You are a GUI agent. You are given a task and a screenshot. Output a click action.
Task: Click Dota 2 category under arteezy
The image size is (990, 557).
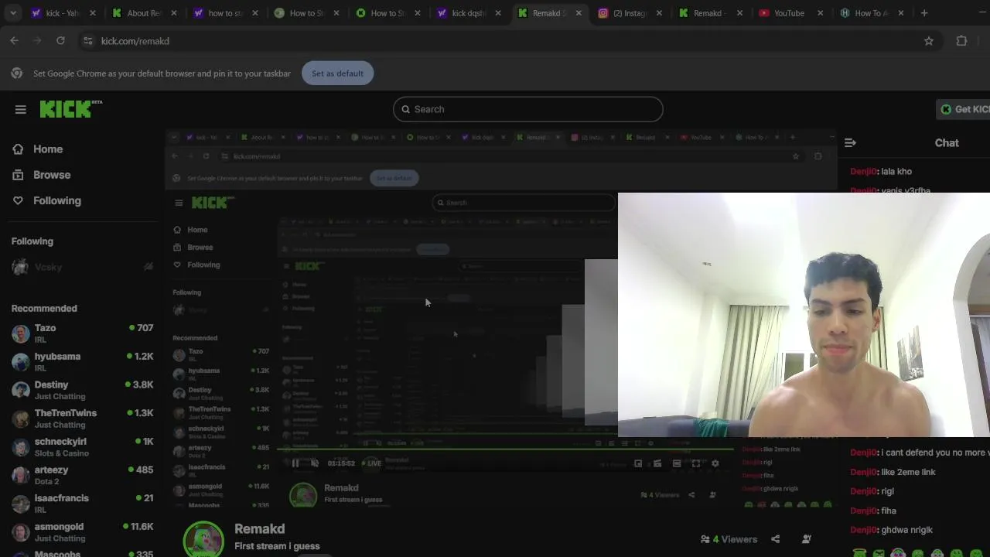(x=46, y=482)
